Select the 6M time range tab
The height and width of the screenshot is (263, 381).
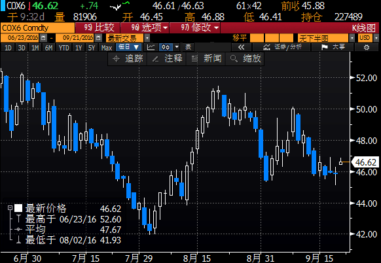click(x=48, y=48)
